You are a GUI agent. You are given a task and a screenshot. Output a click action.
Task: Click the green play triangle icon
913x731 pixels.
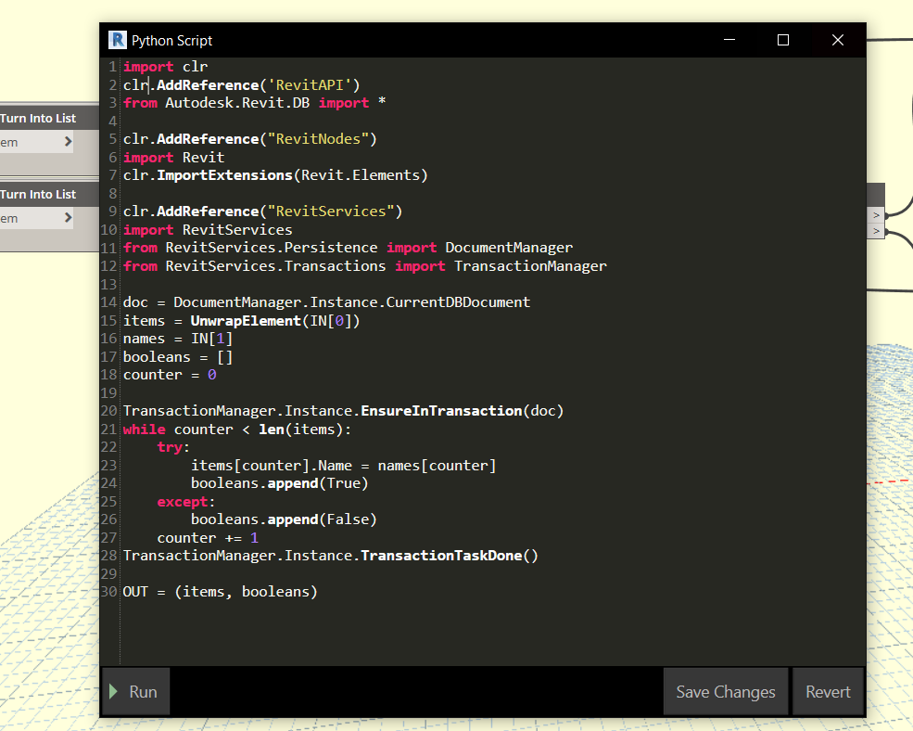pos(113,691)
